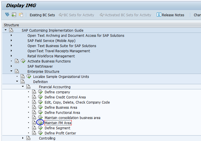
Task: Click BC Sets for Activity button
Action: [76, 15]
